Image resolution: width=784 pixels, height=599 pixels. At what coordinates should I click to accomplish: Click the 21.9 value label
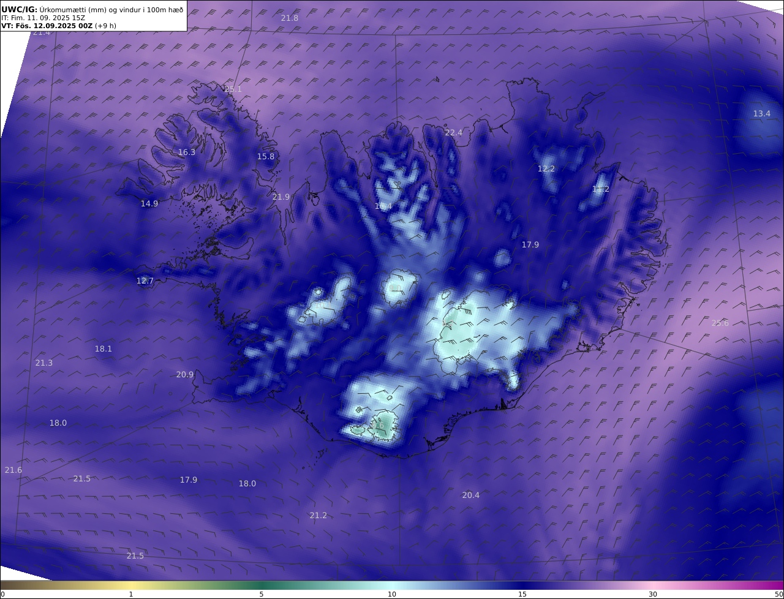[x=281, y=197]
